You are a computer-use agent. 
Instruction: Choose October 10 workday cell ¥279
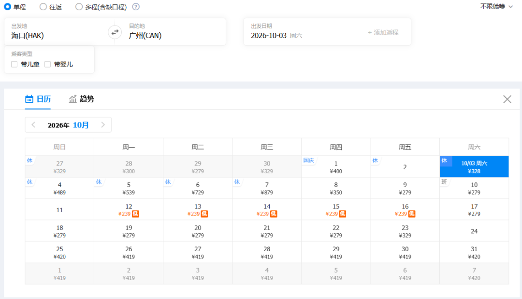pyautogui.click(x=474, y=188)
